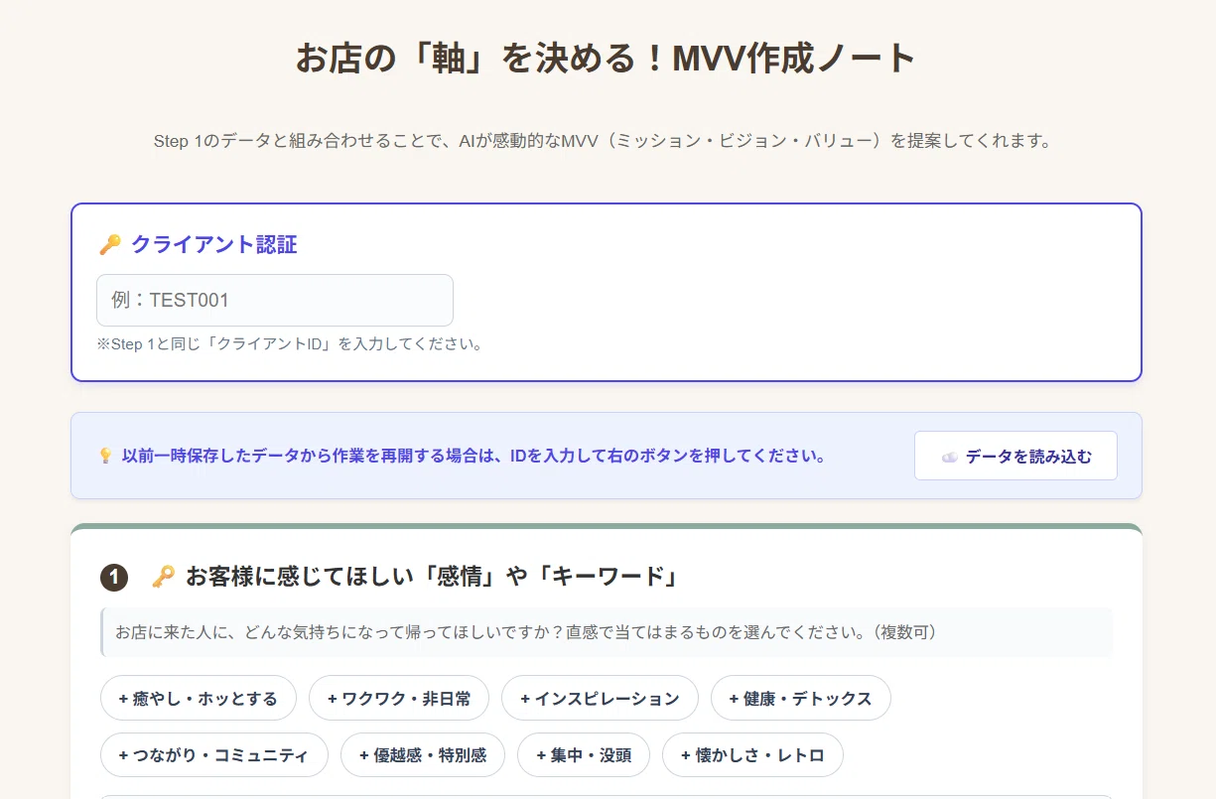Enable the インスピレーション keyword chip

[x=600, y=698]
